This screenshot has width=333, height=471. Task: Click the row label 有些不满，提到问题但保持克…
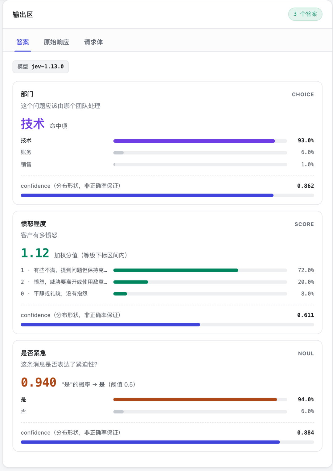(x=70, y=270)
